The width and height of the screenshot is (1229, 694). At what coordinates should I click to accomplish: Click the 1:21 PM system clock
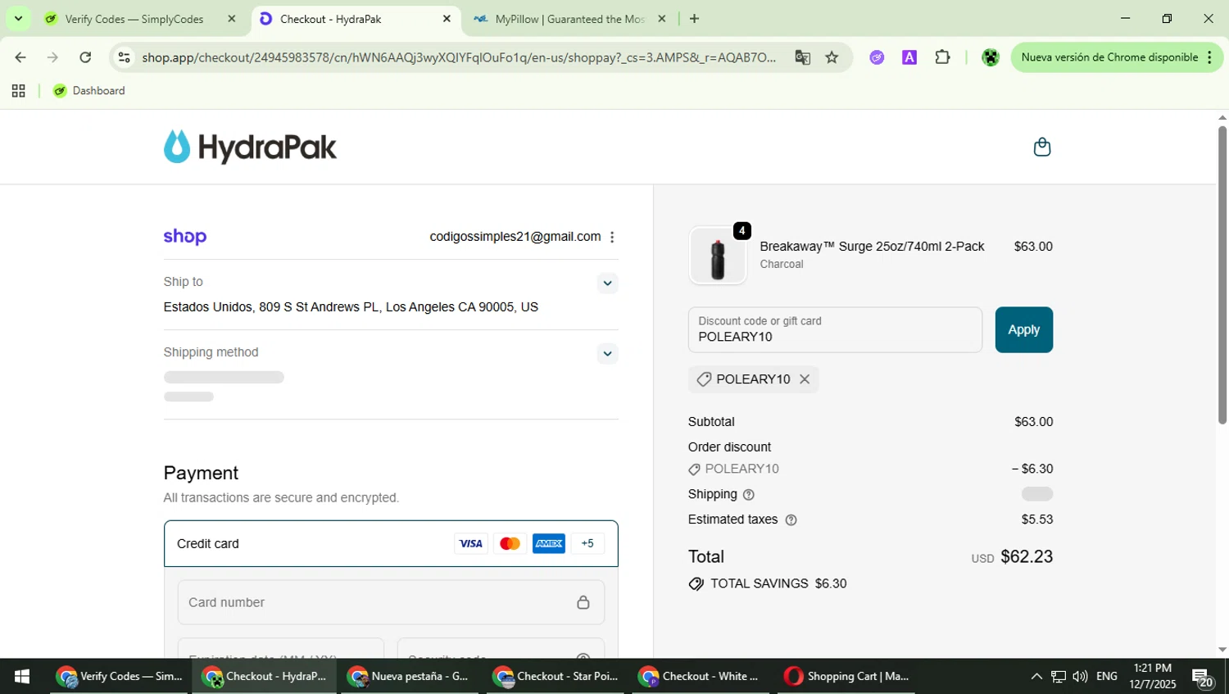(x=1152, y=669)
